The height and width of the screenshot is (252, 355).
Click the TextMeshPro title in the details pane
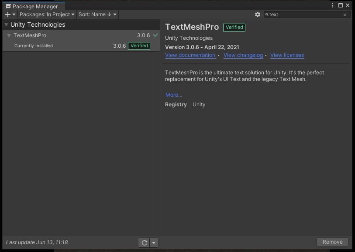point(192,27)
